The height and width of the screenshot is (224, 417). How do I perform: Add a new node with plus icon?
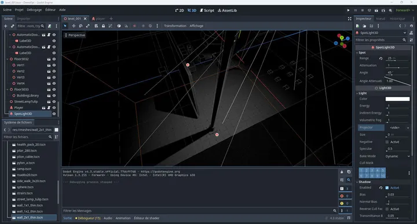tap(6, 26)
